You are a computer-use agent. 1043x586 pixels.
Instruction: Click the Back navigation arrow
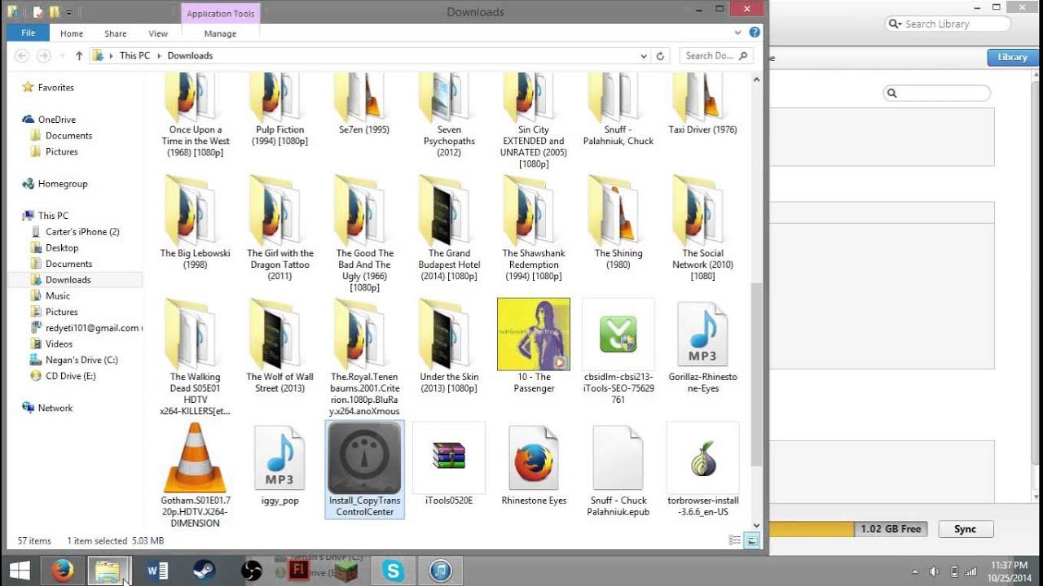tap(22, 56)
